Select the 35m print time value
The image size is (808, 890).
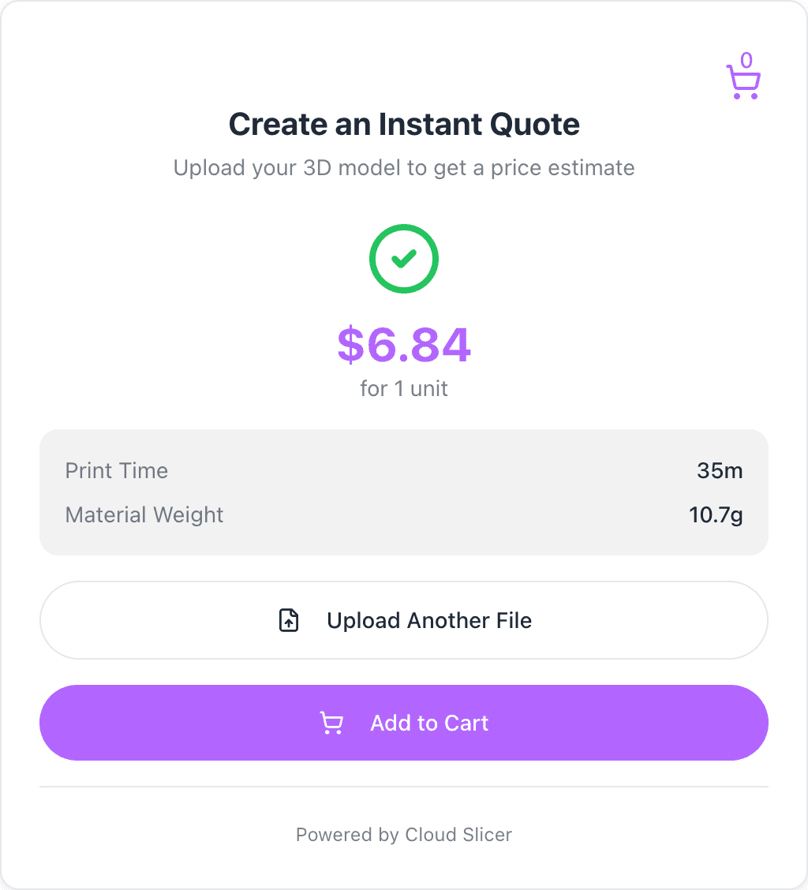720,471
